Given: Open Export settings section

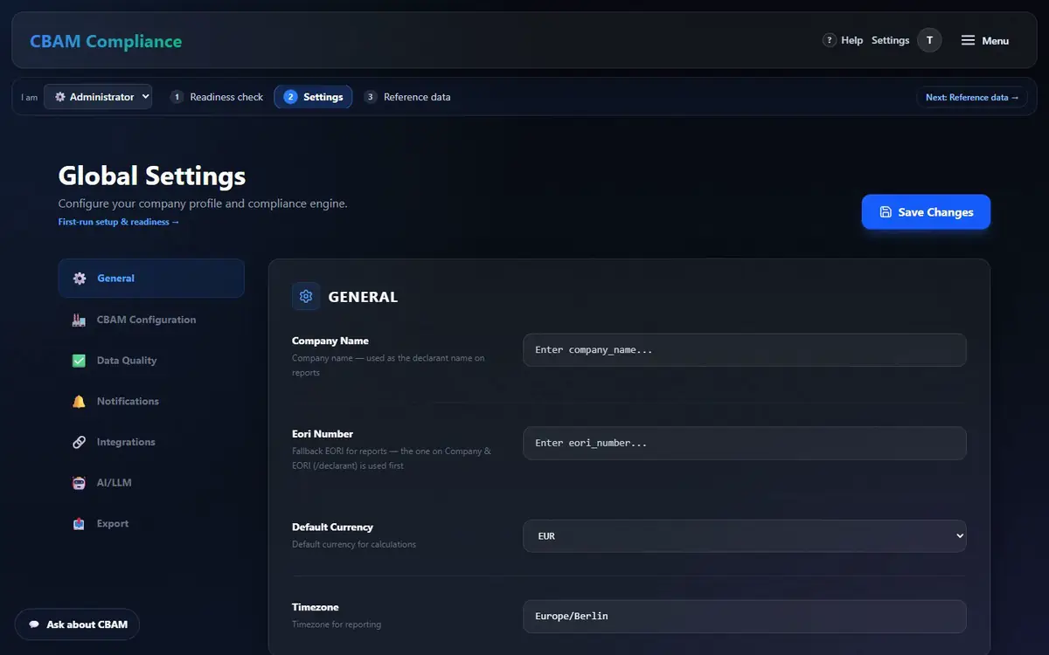Looking at the screenshot, I should 151,524.
